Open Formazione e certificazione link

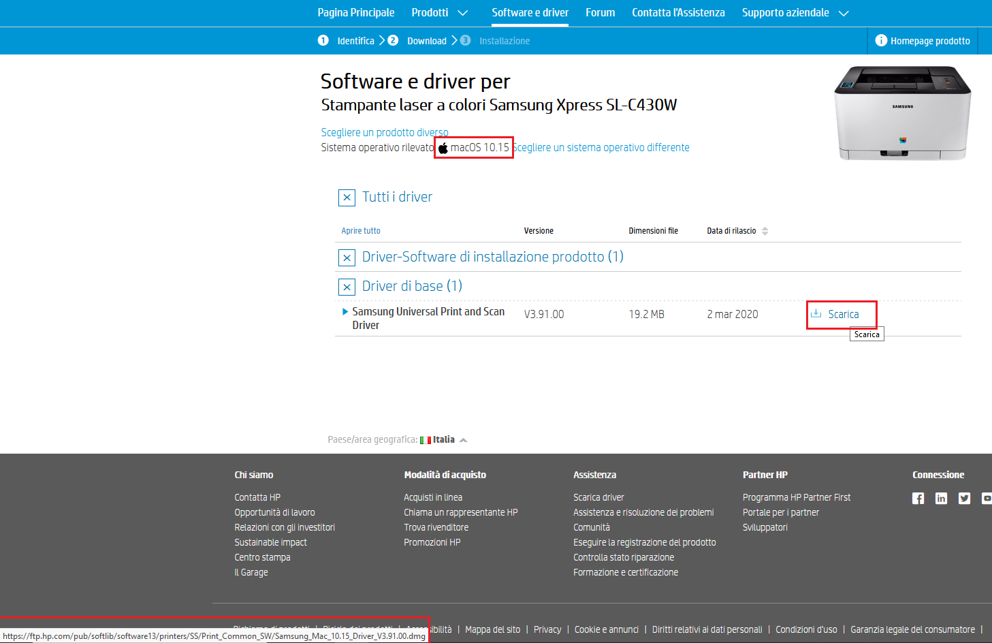(x=626, y=572)
